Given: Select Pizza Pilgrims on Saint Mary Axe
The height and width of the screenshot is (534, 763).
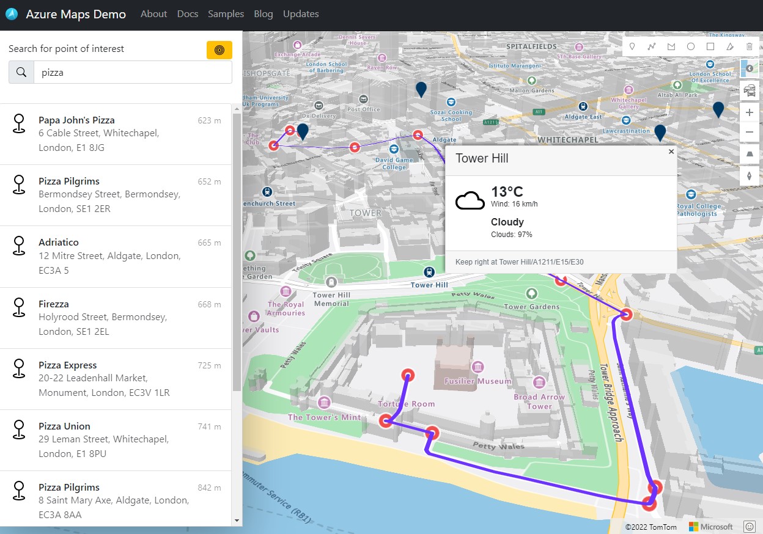Looking at the screenshot, I should tap(116, 498).
